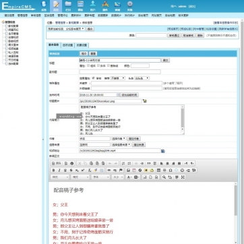Open the calendar icon in the publish time field

pyautogui.click(x=119, y=95)
